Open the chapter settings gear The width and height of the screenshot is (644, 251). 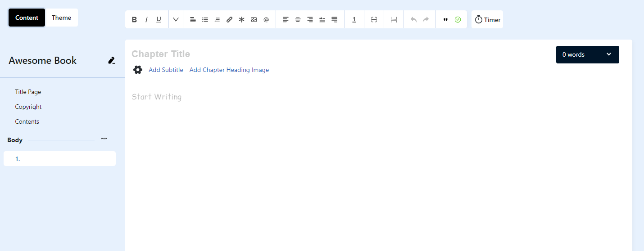(x=138, y=70)
